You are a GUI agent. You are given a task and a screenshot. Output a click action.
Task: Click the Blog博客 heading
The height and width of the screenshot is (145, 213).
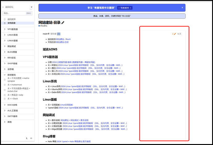[x=49, y=136]
